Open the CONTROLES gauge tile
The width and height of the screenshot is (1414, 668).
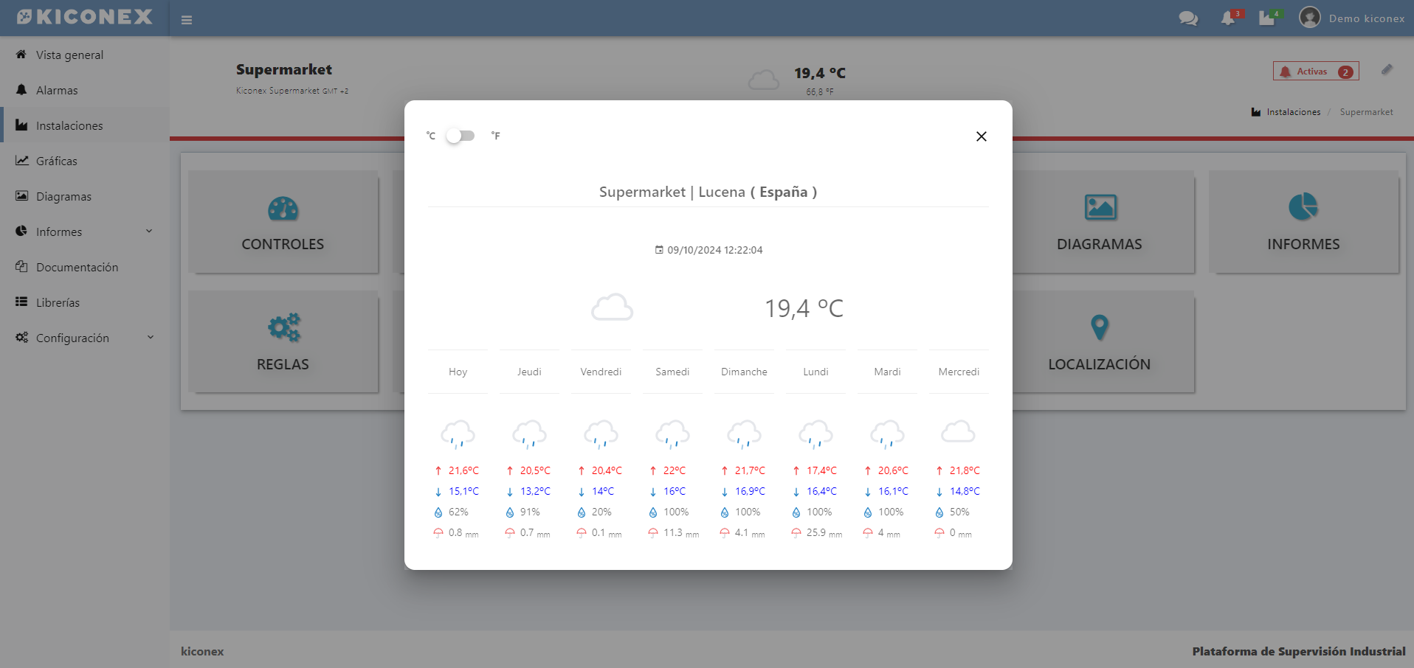tap(283, 222)
